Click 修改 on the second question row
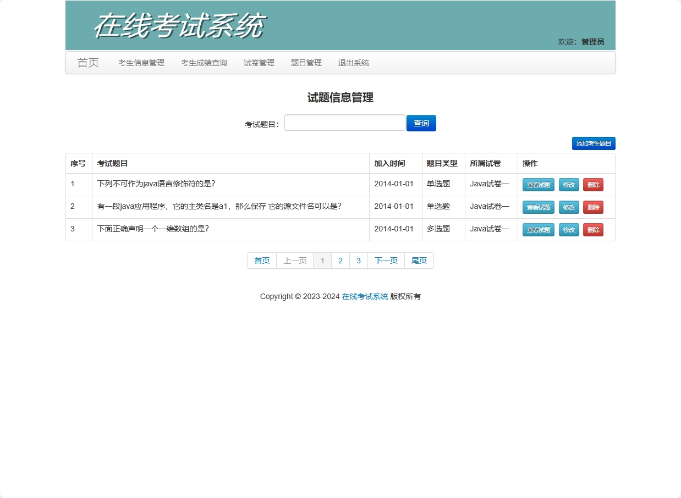Viewport: 681px width, 498px height. coord(569,207)
